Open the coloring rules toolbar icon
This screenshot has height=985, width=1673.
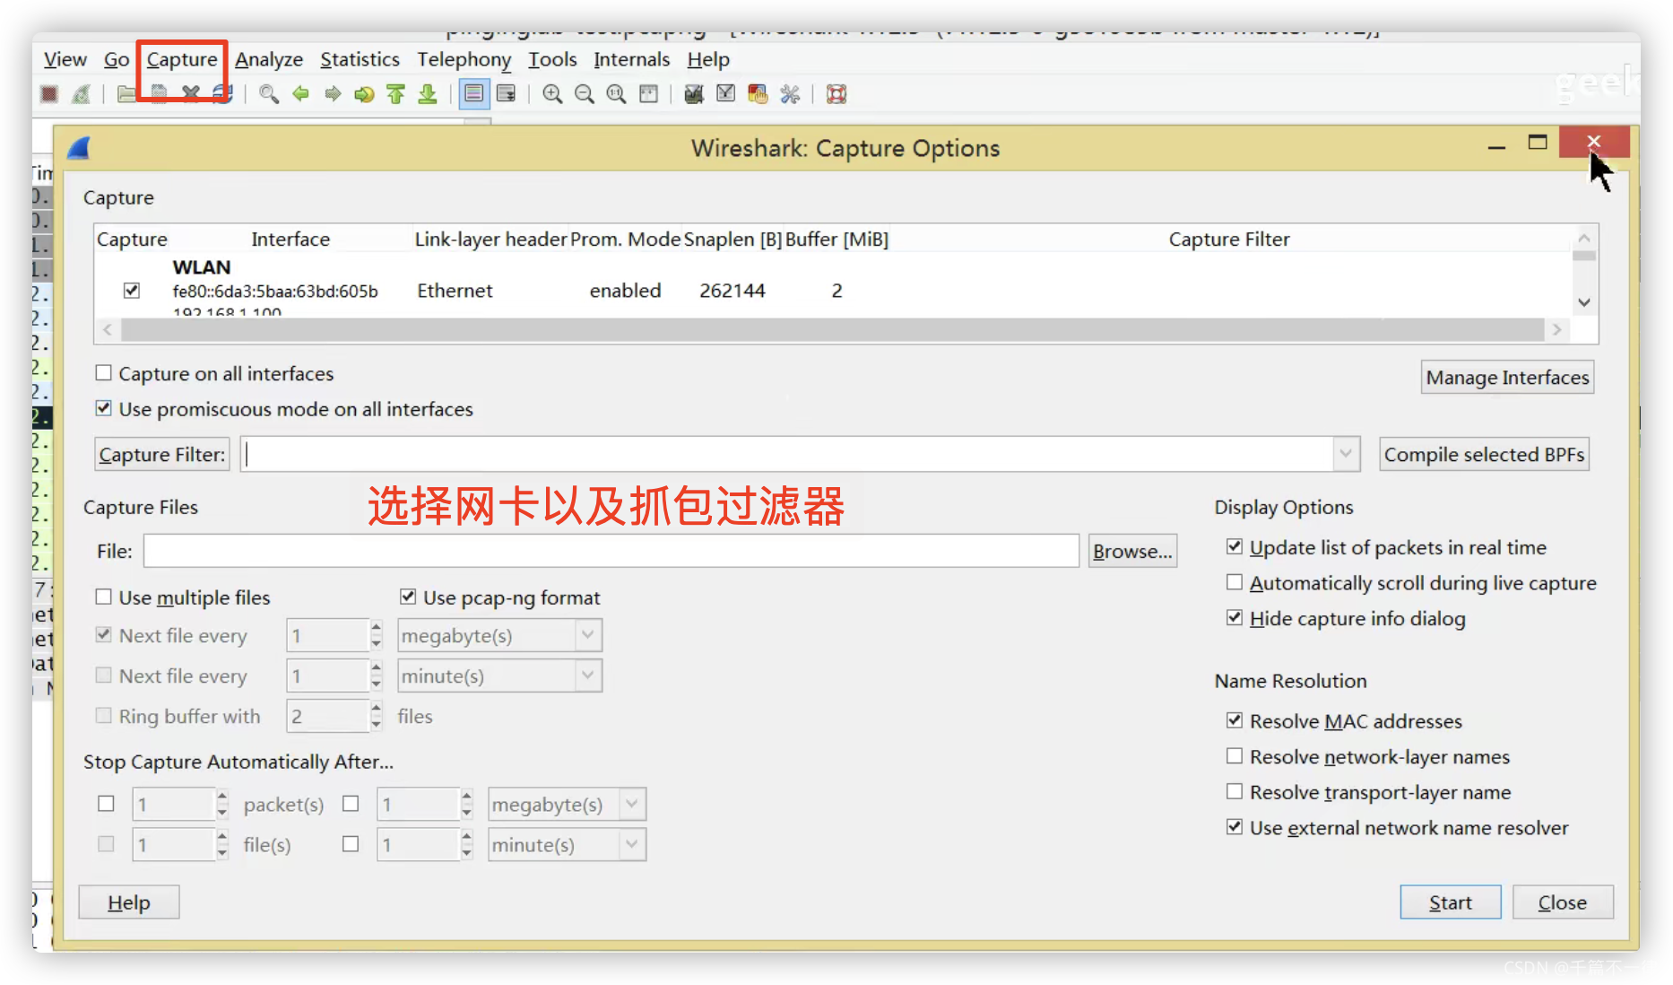coord(758,94)
